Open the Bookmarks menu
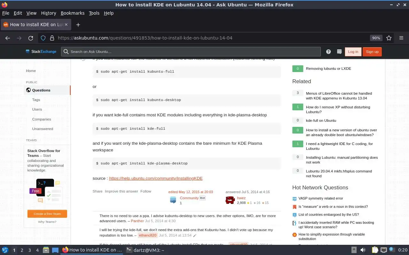This screenshot has width=409, height=255. (73, 13)
